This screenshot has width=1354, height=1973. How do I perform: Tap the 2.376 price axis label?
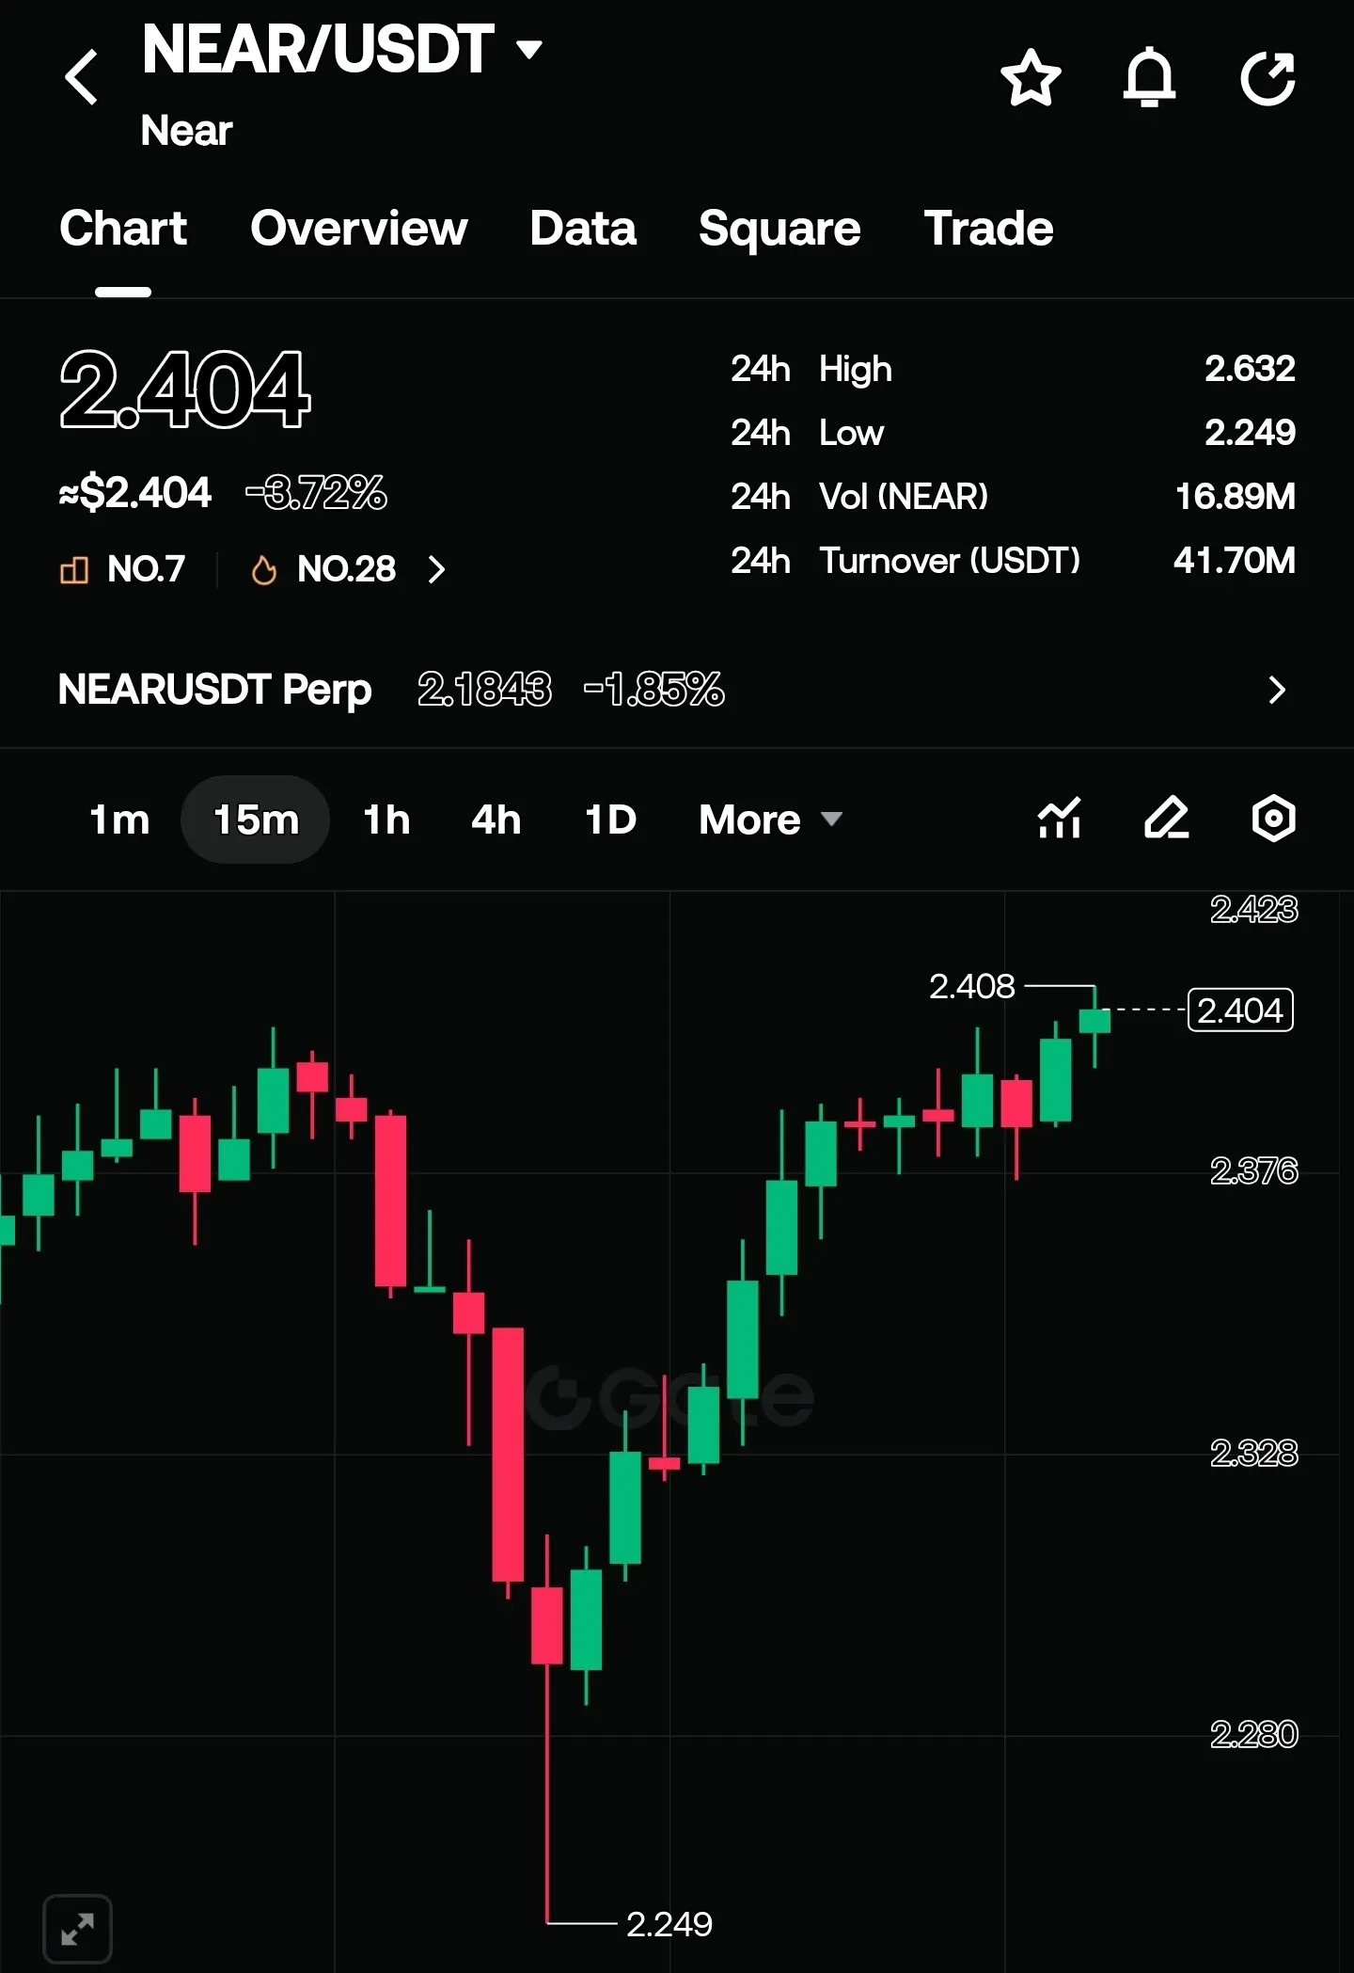[x=1253, y=1171]
